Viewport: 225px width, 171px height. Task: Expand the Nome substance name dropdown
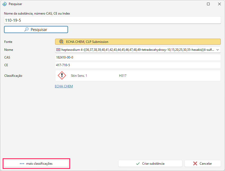click(x=218, y=50)
